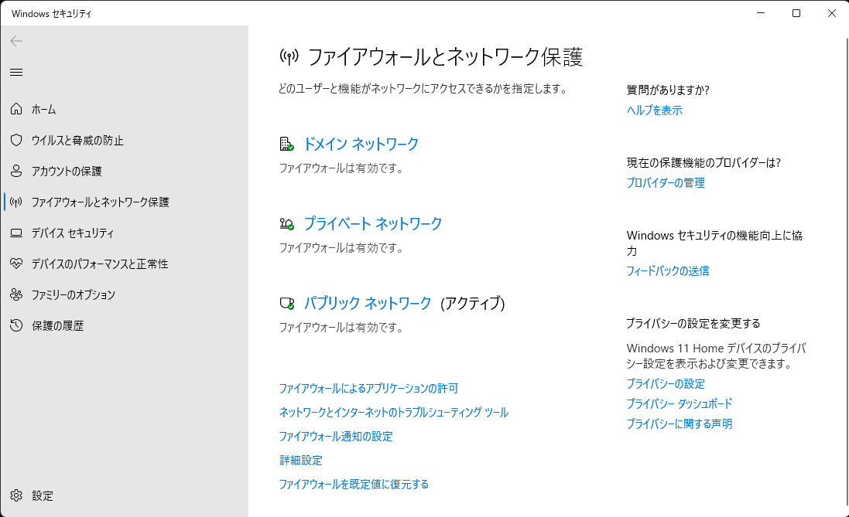Click the device performance heart icon
The image size is (849, 517).
click(x=16, y=264)
